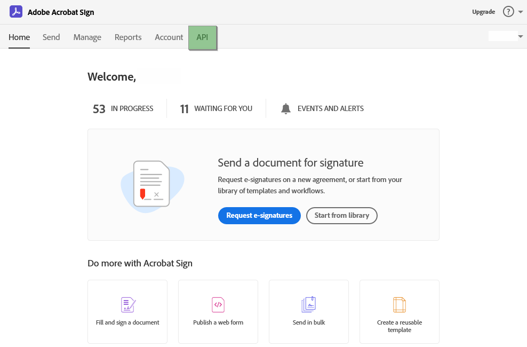The height and width of the screenshot is (347, 527).
Task: Click the Fill and sign document icon
Action: pyautogui.click(x=128, y=305)
